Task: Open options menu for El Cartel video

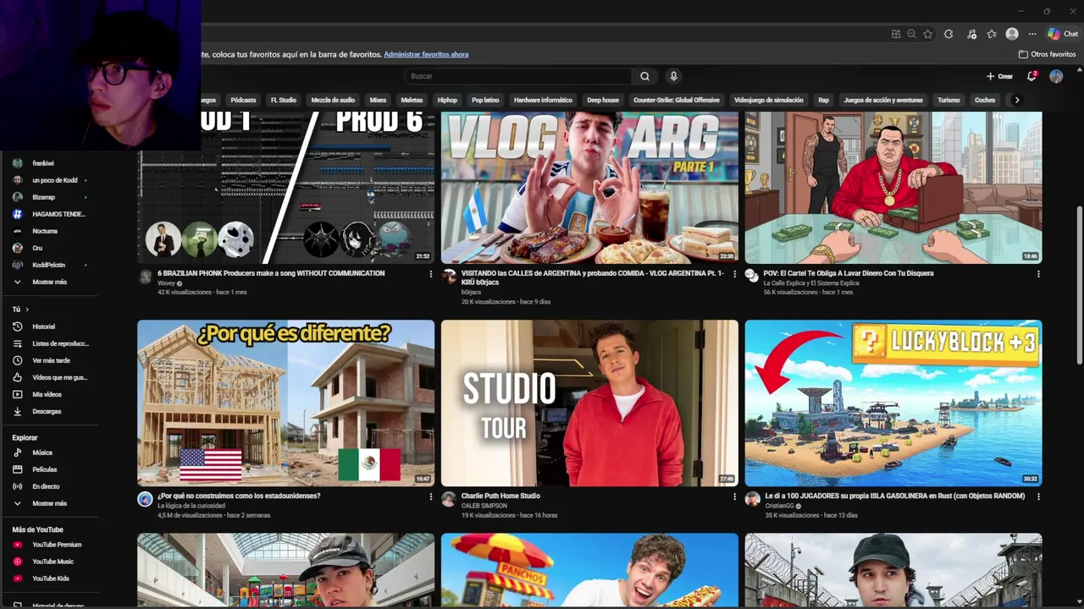Action: point(1038,274)
